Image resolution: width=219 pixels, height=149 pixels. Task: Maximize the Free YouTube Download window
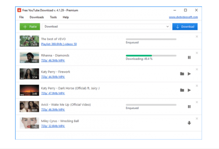pos(185,10)
